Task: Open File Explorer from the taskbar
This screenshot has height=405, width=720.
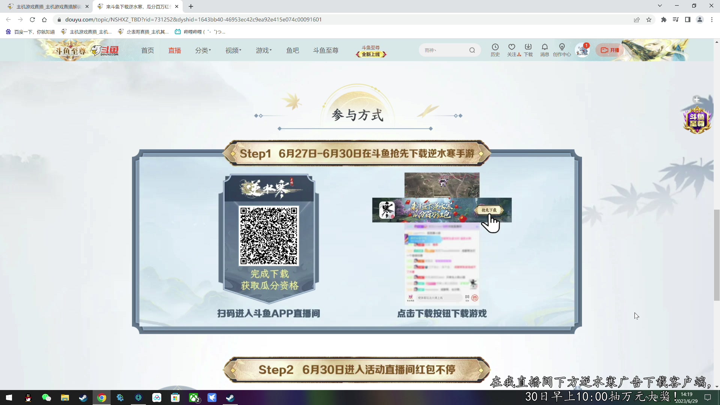Action: (x=65, y=397)
